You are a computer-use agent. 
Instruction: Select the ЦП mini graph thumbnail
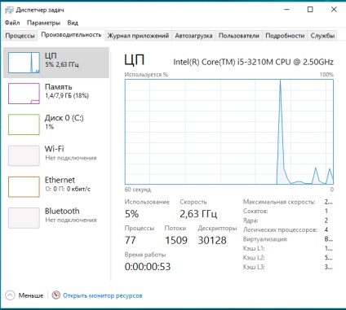tap(24, 63)
